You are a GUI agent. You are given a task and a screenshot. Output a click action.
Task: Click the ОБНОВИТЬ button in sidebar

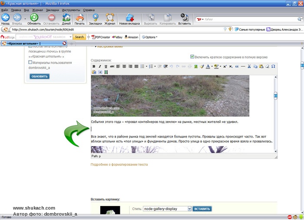tap(40, 76)
